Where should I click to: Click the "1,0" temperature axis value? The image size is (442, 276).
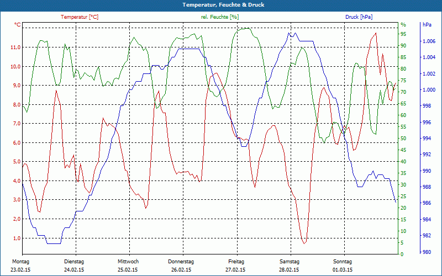[17, 238]
